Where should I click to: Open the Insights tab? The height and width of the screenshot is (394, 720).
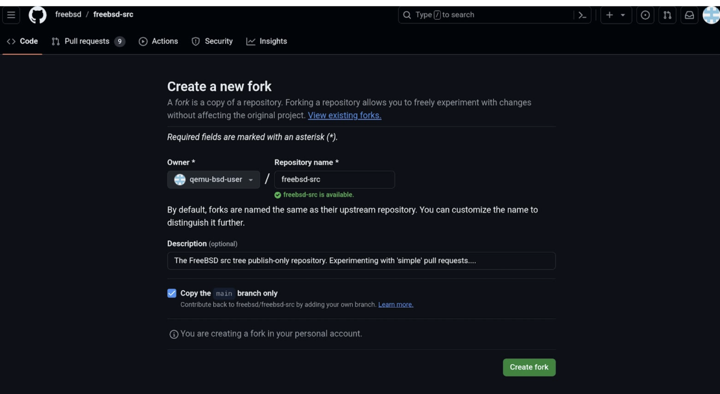267,41
